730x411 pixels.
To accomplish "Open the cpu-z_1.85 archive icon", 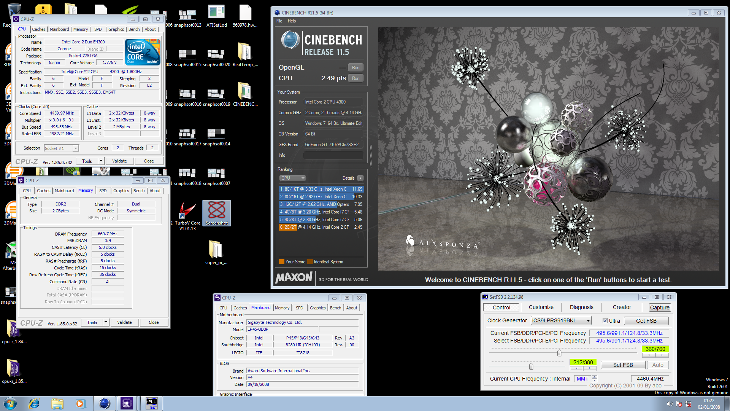I will [14, 371].
